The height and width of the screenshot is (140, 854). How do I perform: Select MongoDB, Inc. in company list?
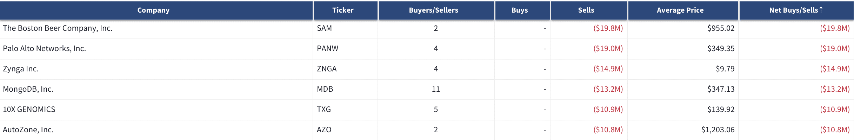(28, 89)
